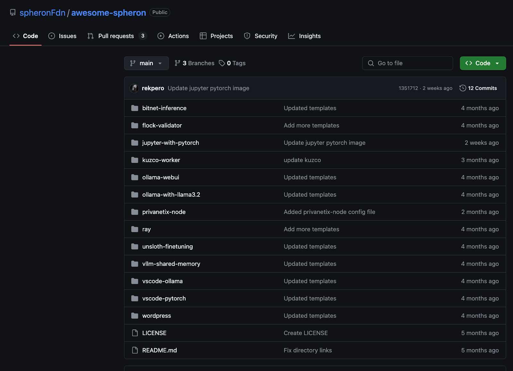Viewport: 513px width, 371px height.
Task: Click the ollama-with-llama3.2 folder icon
Action: [135, 194]
